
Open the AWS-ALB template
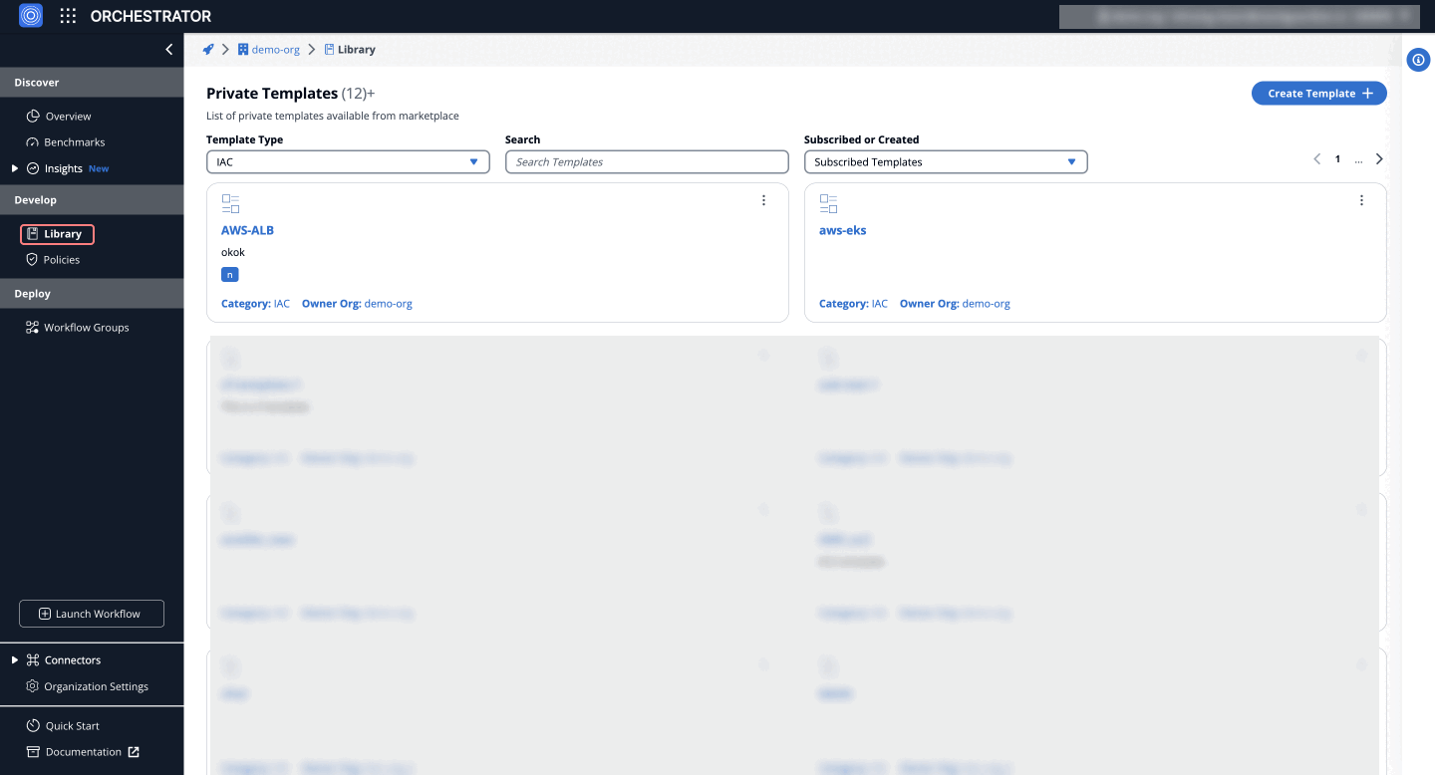coord(247,230)
